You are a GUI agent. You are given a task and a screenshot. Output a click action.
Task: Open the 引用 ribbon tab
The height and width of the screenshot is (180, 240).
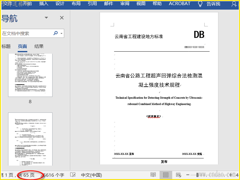tap(92, 4)
